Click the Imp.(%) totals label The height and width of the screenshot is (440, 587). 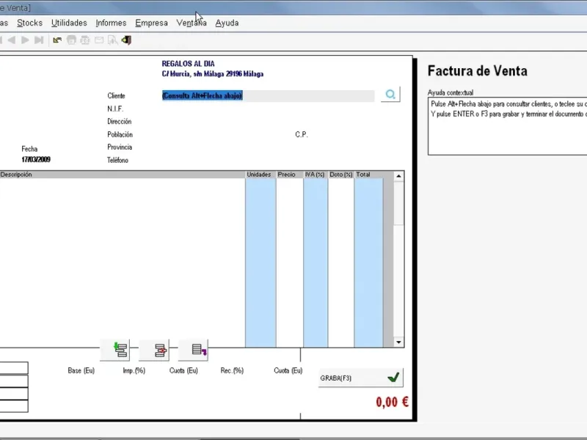pos(134,370)
